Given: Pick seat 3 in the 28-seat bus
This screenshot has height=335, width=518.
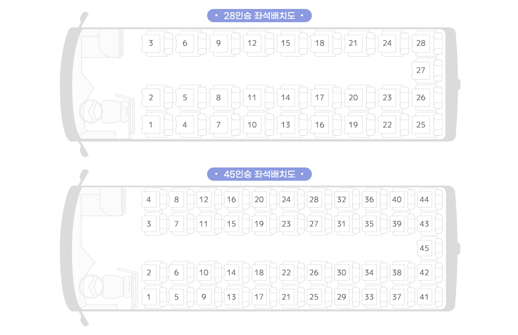Looking at the screenshot, I should [151, 43].
